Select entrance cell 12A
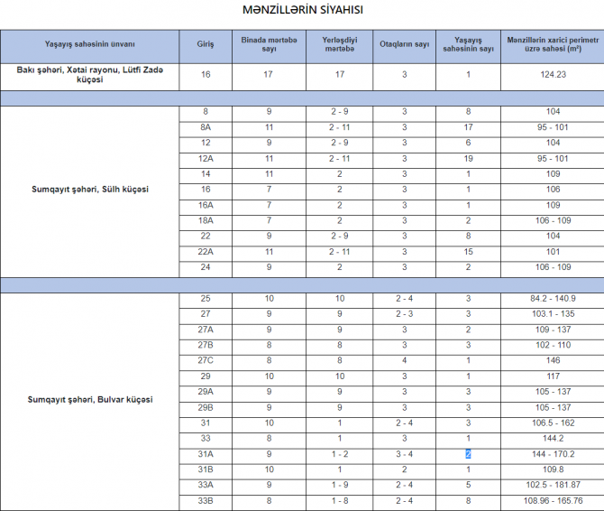604x511 pixels. coord(206,158)
